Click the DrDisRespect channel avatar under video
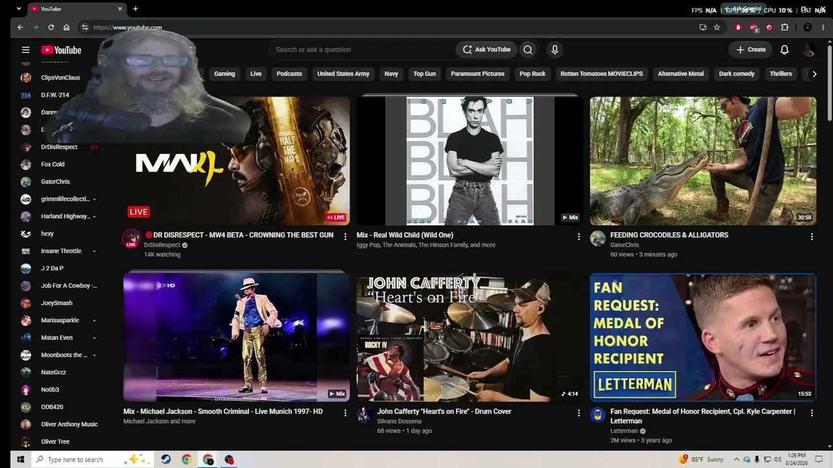This screenshot has width=833, height=468. coord(131,239)
